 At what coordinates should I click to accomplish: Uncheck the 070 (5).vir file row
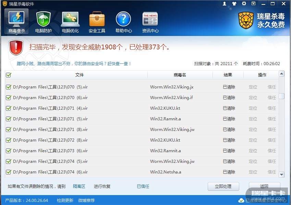9,87
